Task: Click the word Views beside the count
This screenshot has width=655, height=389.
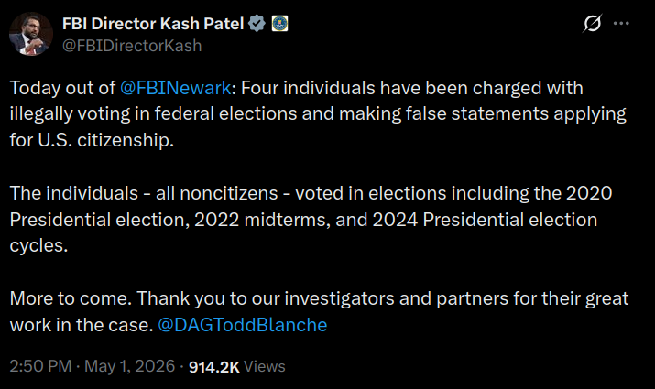Action: pos(264,366)
